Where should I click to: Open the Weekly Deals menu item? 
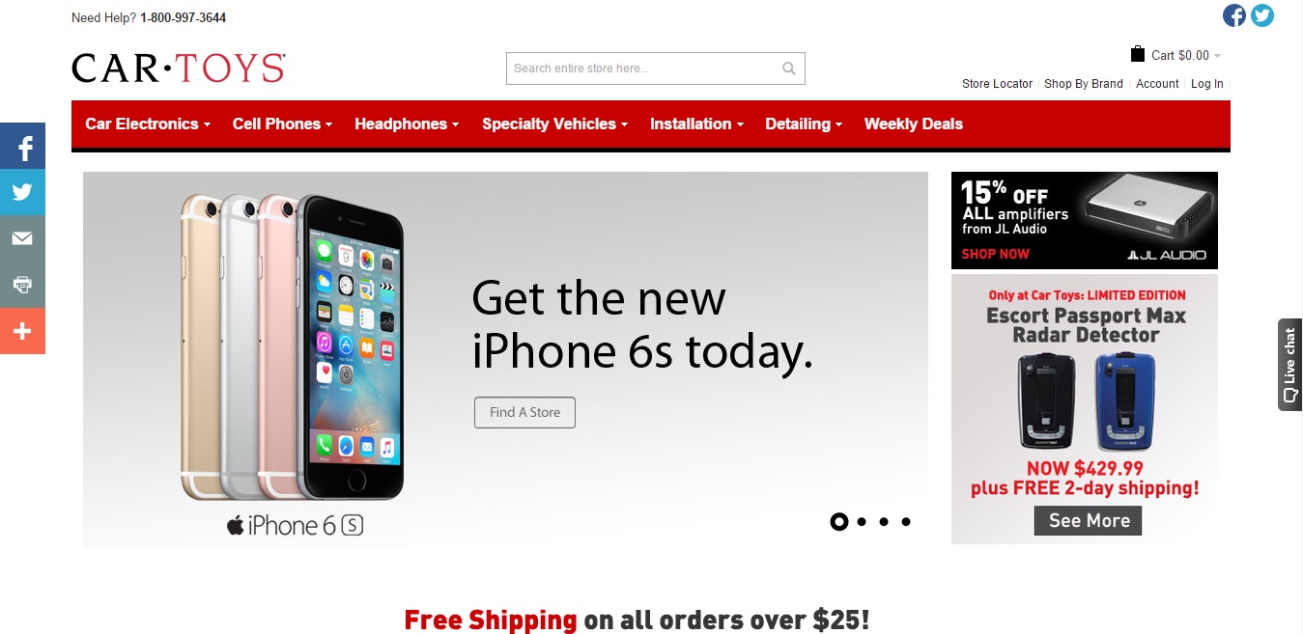(913, 124)
